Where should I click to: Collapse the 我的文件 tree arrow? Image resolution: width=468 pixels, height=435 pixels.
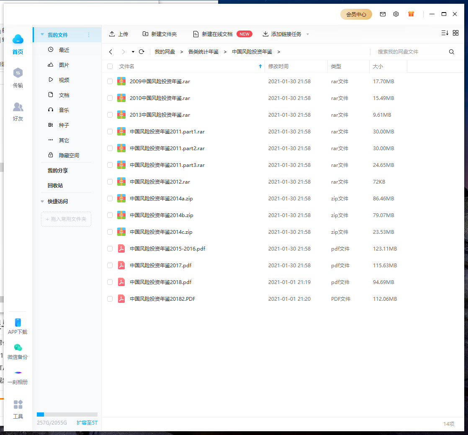tap(42, 34)
